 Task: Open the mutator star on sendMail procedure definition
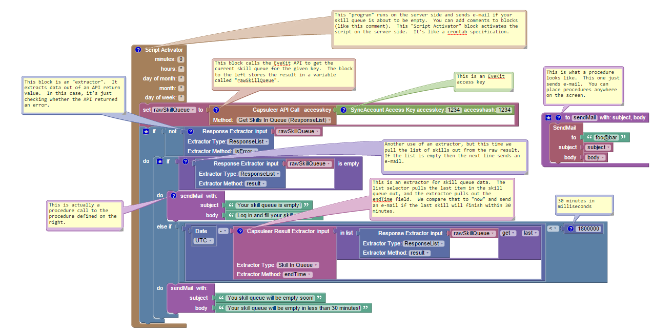coord(548,117)
